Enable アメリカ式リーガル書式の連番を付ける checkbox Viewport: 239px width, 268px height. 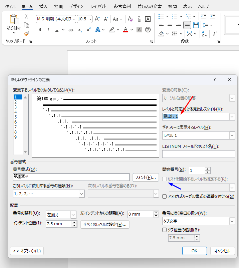click(x=165, y=197)
